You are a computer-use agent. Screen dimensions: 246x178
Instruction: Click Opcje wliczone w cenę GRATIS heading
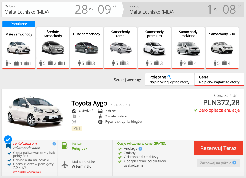click(141, 144)
